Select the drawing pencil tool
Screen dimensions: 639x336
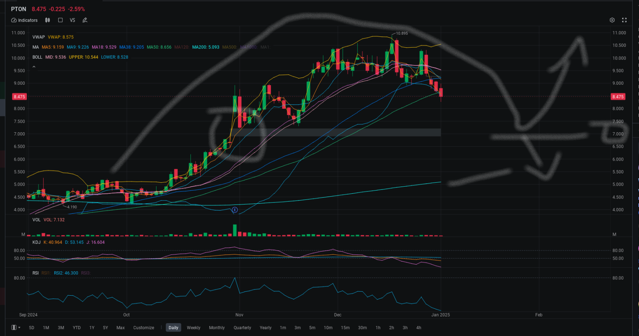pos(85,20)
